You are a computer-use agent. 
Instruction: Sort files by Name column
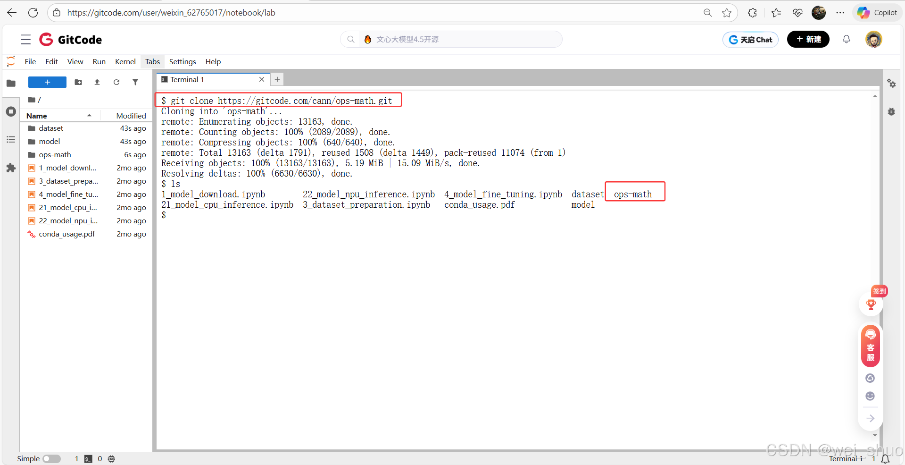pos(60,116)
